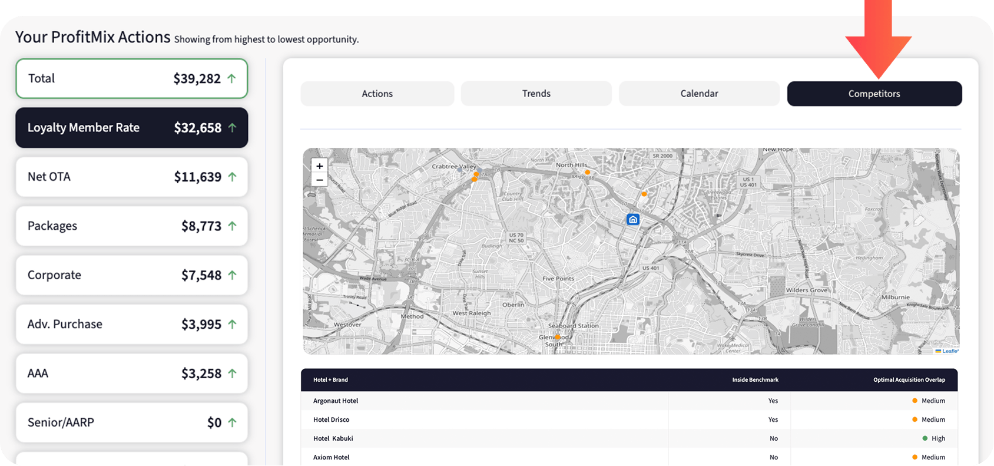Select the Packages segment card
The image size is (994, 466).
pyautogui.click(x=131, y=226)
